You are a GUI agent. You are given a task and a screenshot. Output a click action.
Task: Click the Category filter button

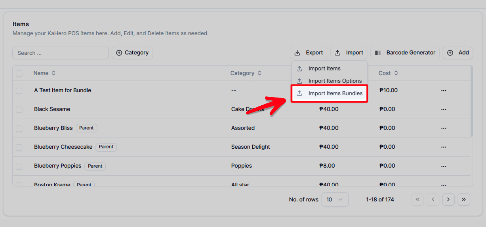pyautogui.click(x=132, y=53)
